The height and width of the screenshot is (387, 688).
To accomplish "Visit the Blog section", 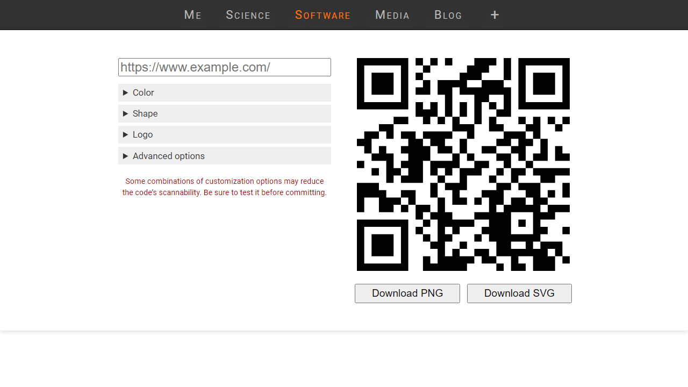I will pos(448,15).
